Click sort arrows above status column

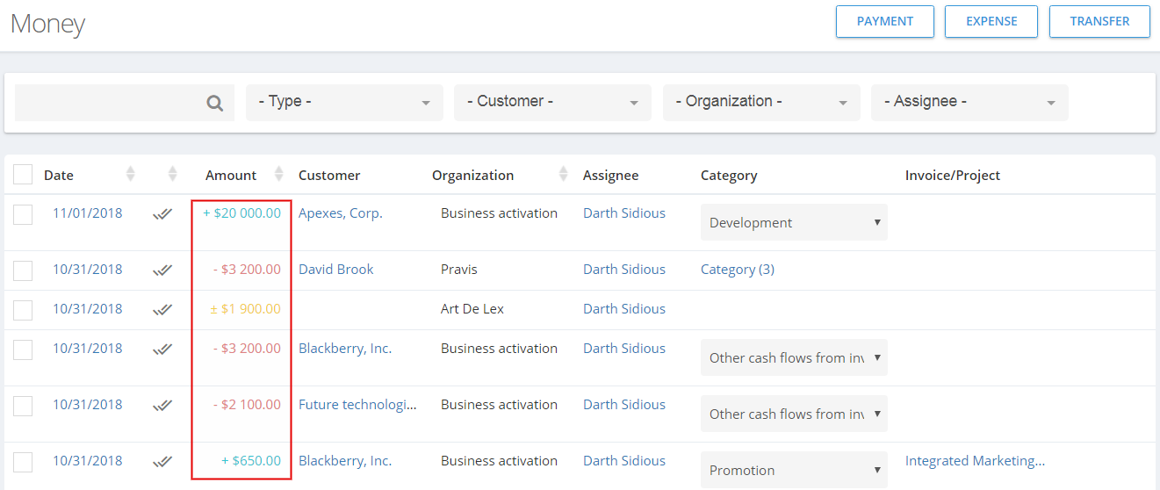(x=173, y=174)
